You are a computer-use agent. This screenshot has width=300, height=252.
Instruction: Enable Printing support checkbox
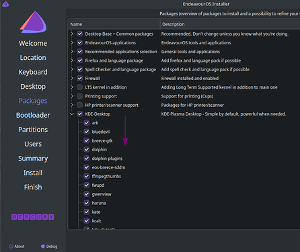79,96
